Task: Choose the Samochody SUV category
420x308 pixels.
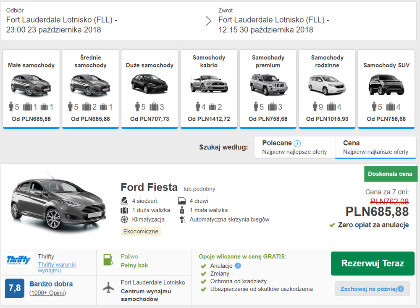Action: pyautogui.click(x=386, y=89)
